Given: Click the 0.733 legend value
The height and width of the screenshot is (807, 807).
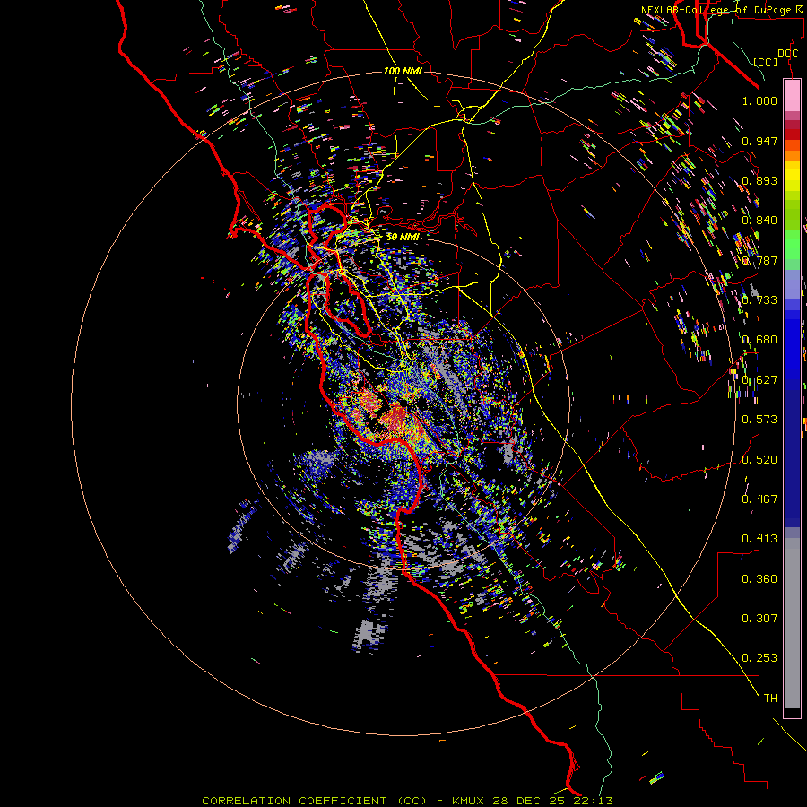Looking at the screenshot, I should pos(759,299).
